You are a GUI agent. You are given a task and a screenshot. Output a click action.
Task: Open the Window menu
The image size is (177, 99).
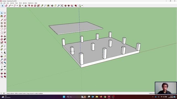pos(25,3)
